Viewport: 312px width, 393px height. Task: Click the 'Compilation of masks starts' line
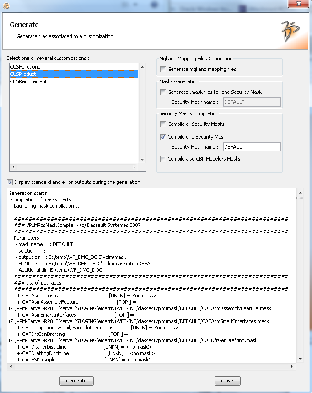[41, 200]
